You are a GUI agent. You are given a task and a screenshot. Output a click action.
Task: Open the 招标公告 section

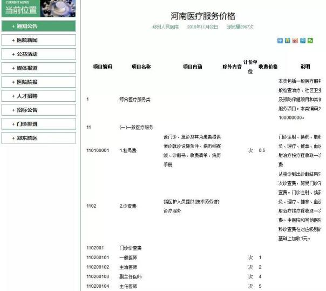tap(38, 110)
